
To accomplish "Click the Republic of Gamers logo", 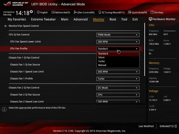I will 16,4.
